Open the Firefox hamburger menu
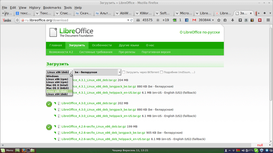 click(268, 20)
